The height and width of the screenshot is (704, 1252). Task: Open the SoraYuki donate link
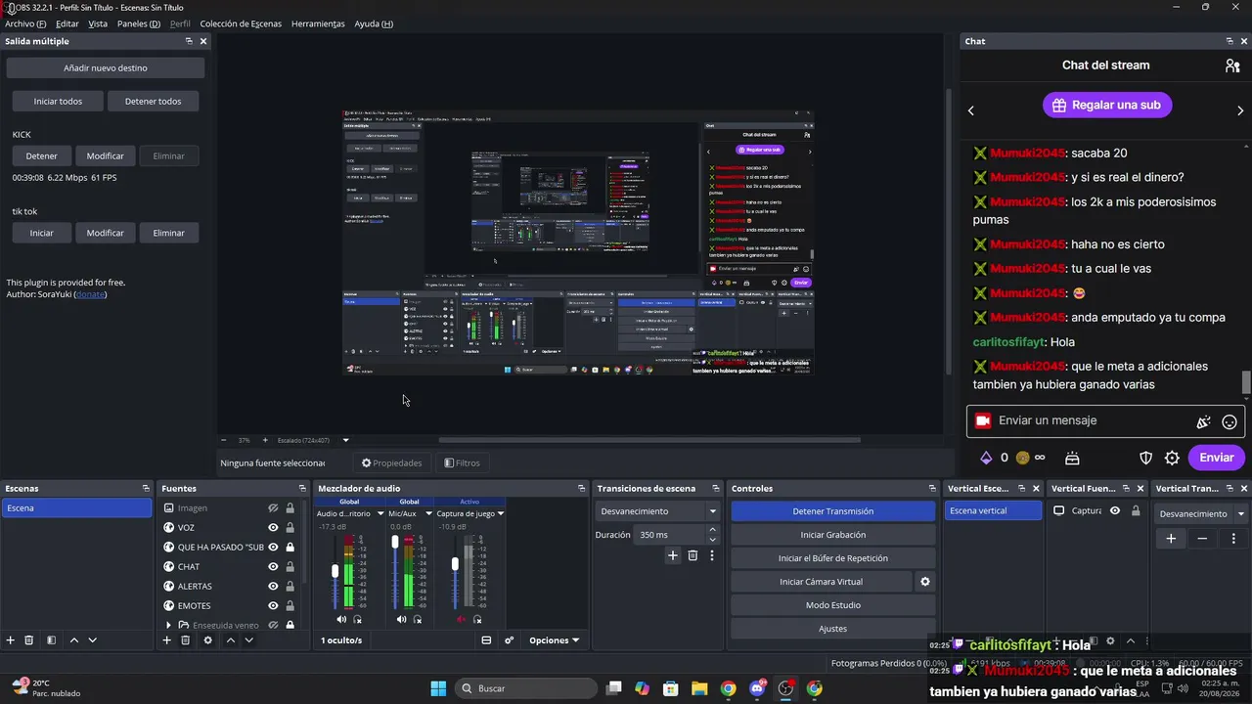pyautogui.click(x=91, y=294)
